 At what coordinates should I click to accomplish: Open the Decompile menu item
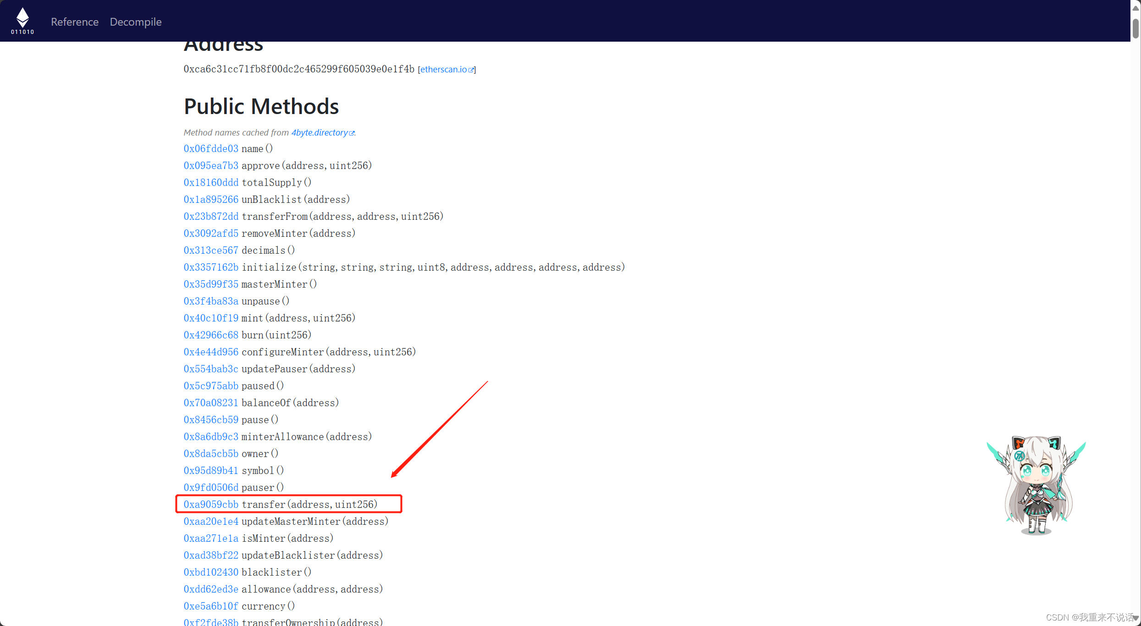(136, 22)
